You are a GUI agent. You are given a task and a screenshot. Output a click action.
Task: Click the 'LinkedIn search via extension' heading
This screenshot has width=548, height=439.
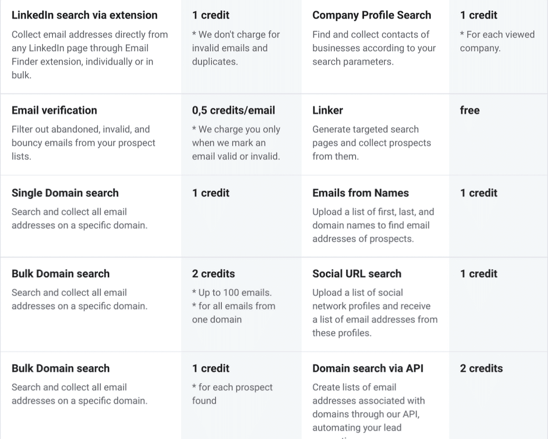(84, 15)
